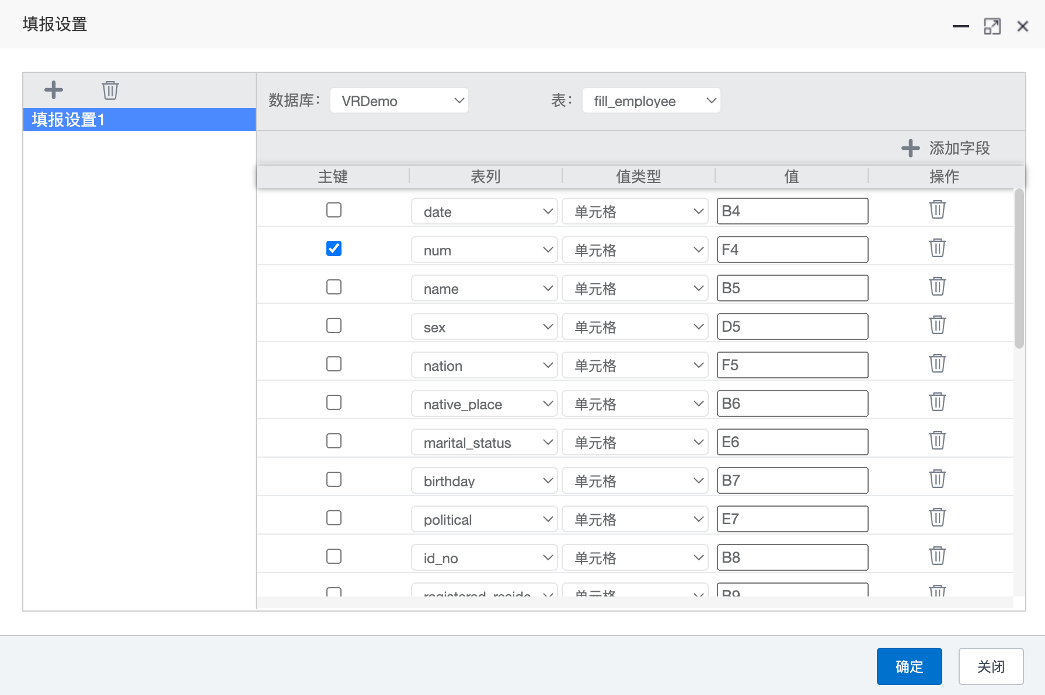Image resolution: width=1045 pixels, height=695 pixels.
Task: Click the value field containing F4
Action: 792,250
